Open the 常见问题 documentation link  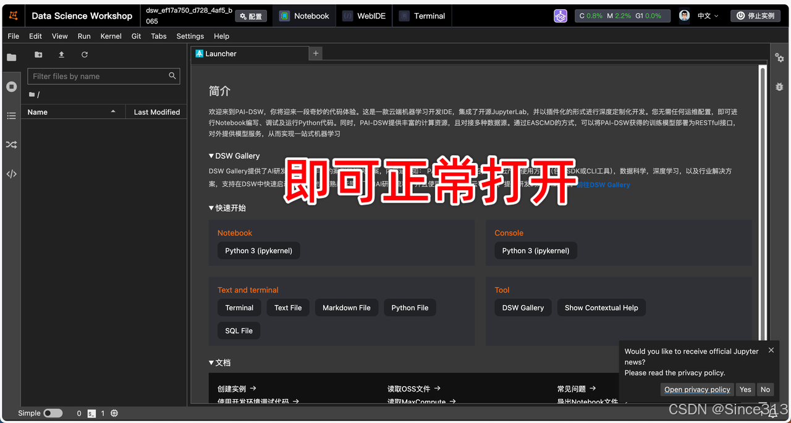tap(576, 388)
